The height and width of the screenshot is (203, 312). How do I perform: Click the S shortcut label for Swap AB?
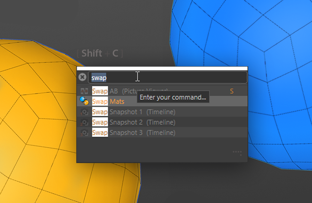tap(232, 91)
